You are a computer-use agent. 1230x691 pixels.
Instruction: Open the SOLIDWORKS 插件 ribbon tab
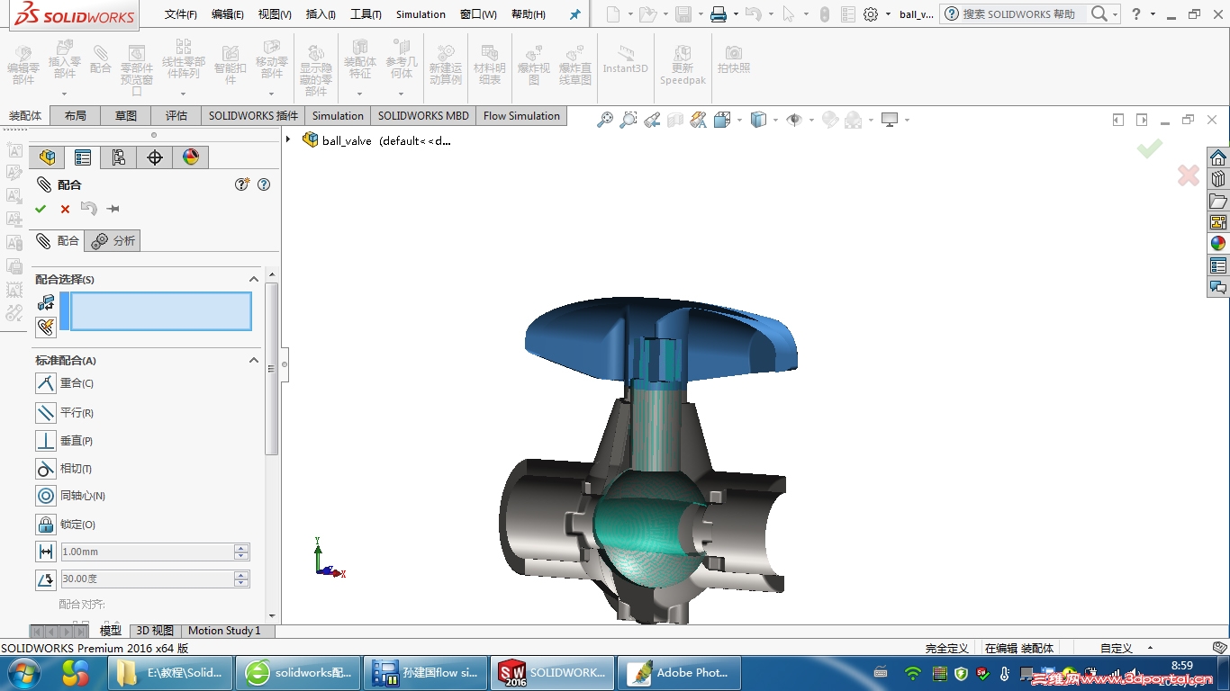pos(253,116)
